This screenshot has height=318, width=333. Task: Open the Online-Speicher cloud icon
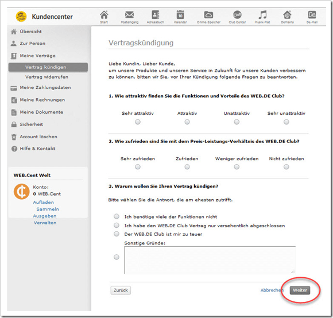tap(208, 15)
